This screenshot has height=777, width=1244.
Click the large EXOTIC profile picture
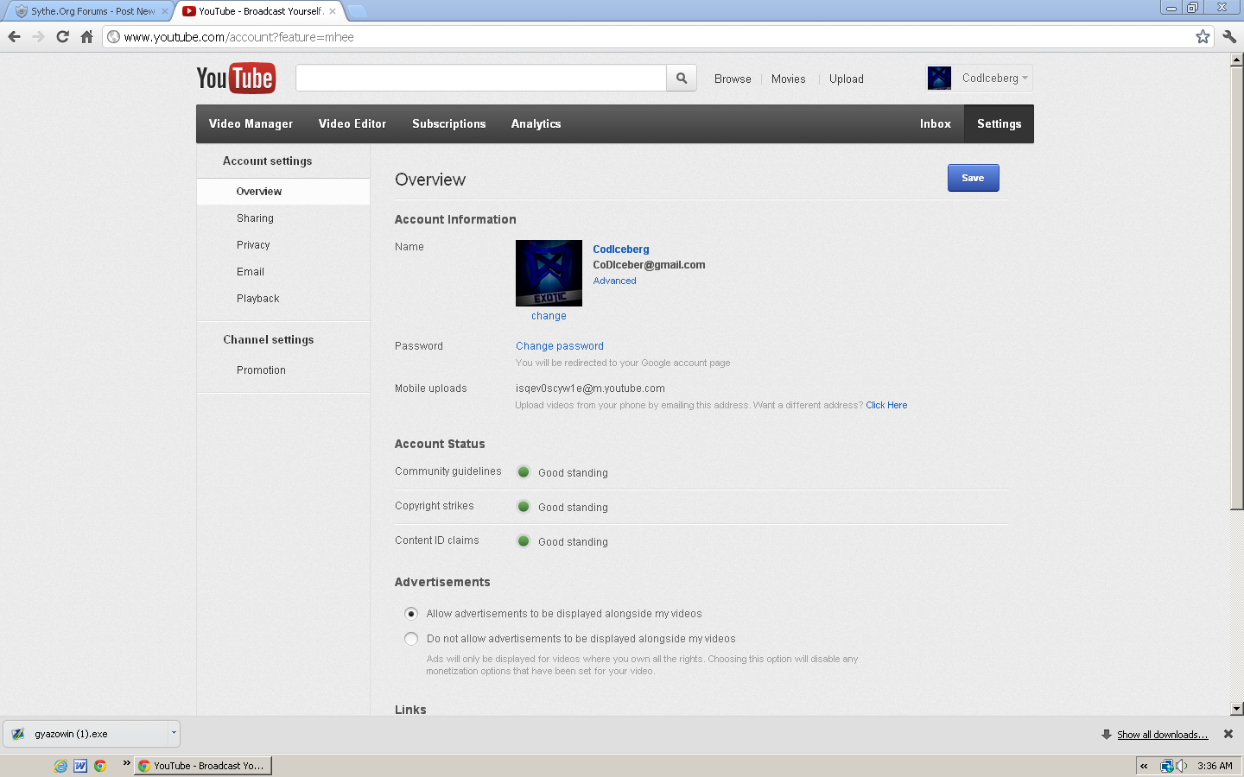549,273
